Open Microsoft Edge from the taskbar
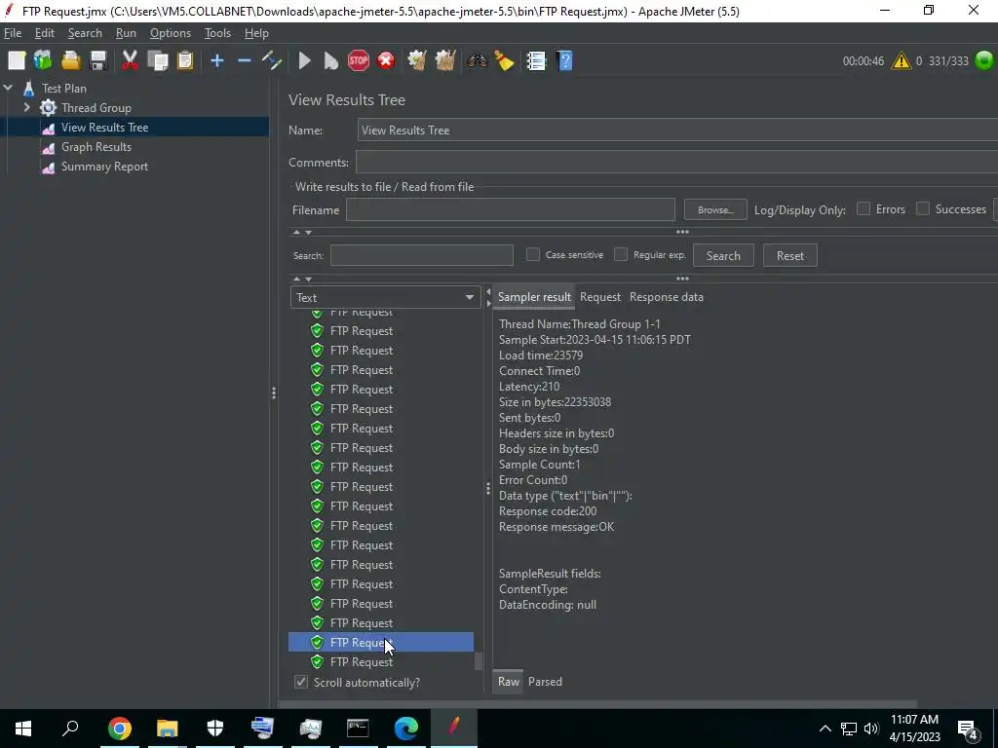The height and width of the screenshot is (748, 998). (x=405, y=729)
